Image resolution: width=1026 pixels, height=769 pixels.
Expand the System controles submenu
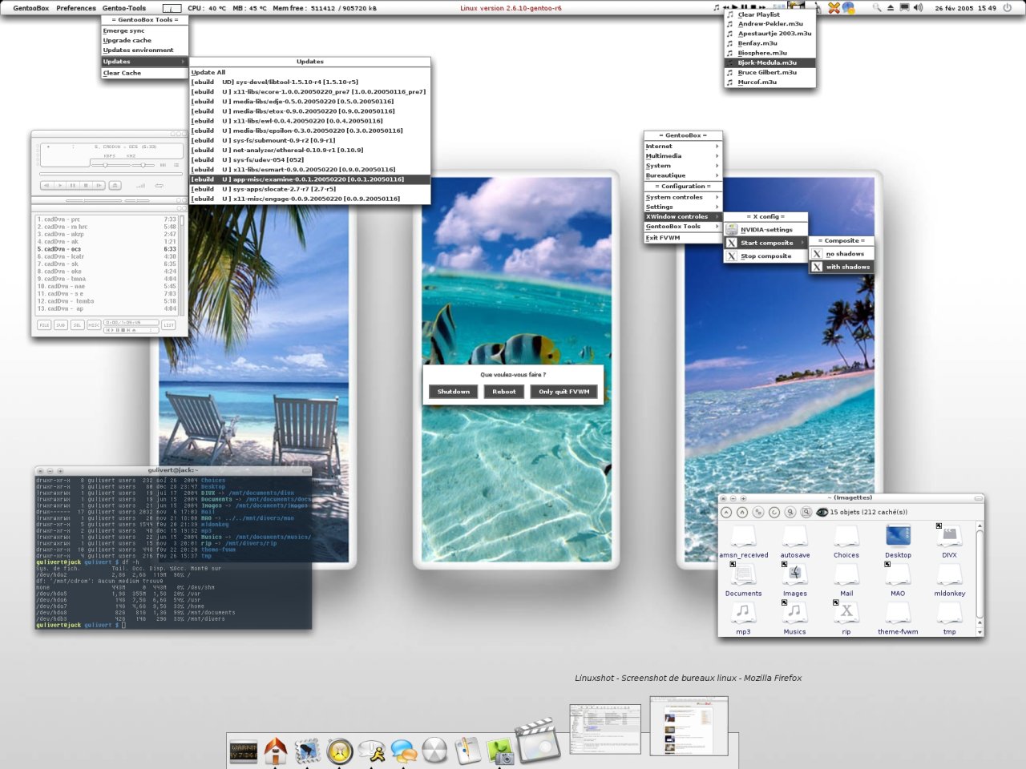[683, 197]
